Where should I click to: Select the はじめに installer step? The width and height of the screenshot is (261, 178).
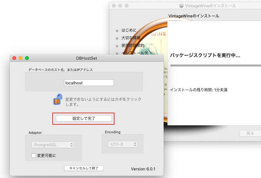(x=129, y=30)
